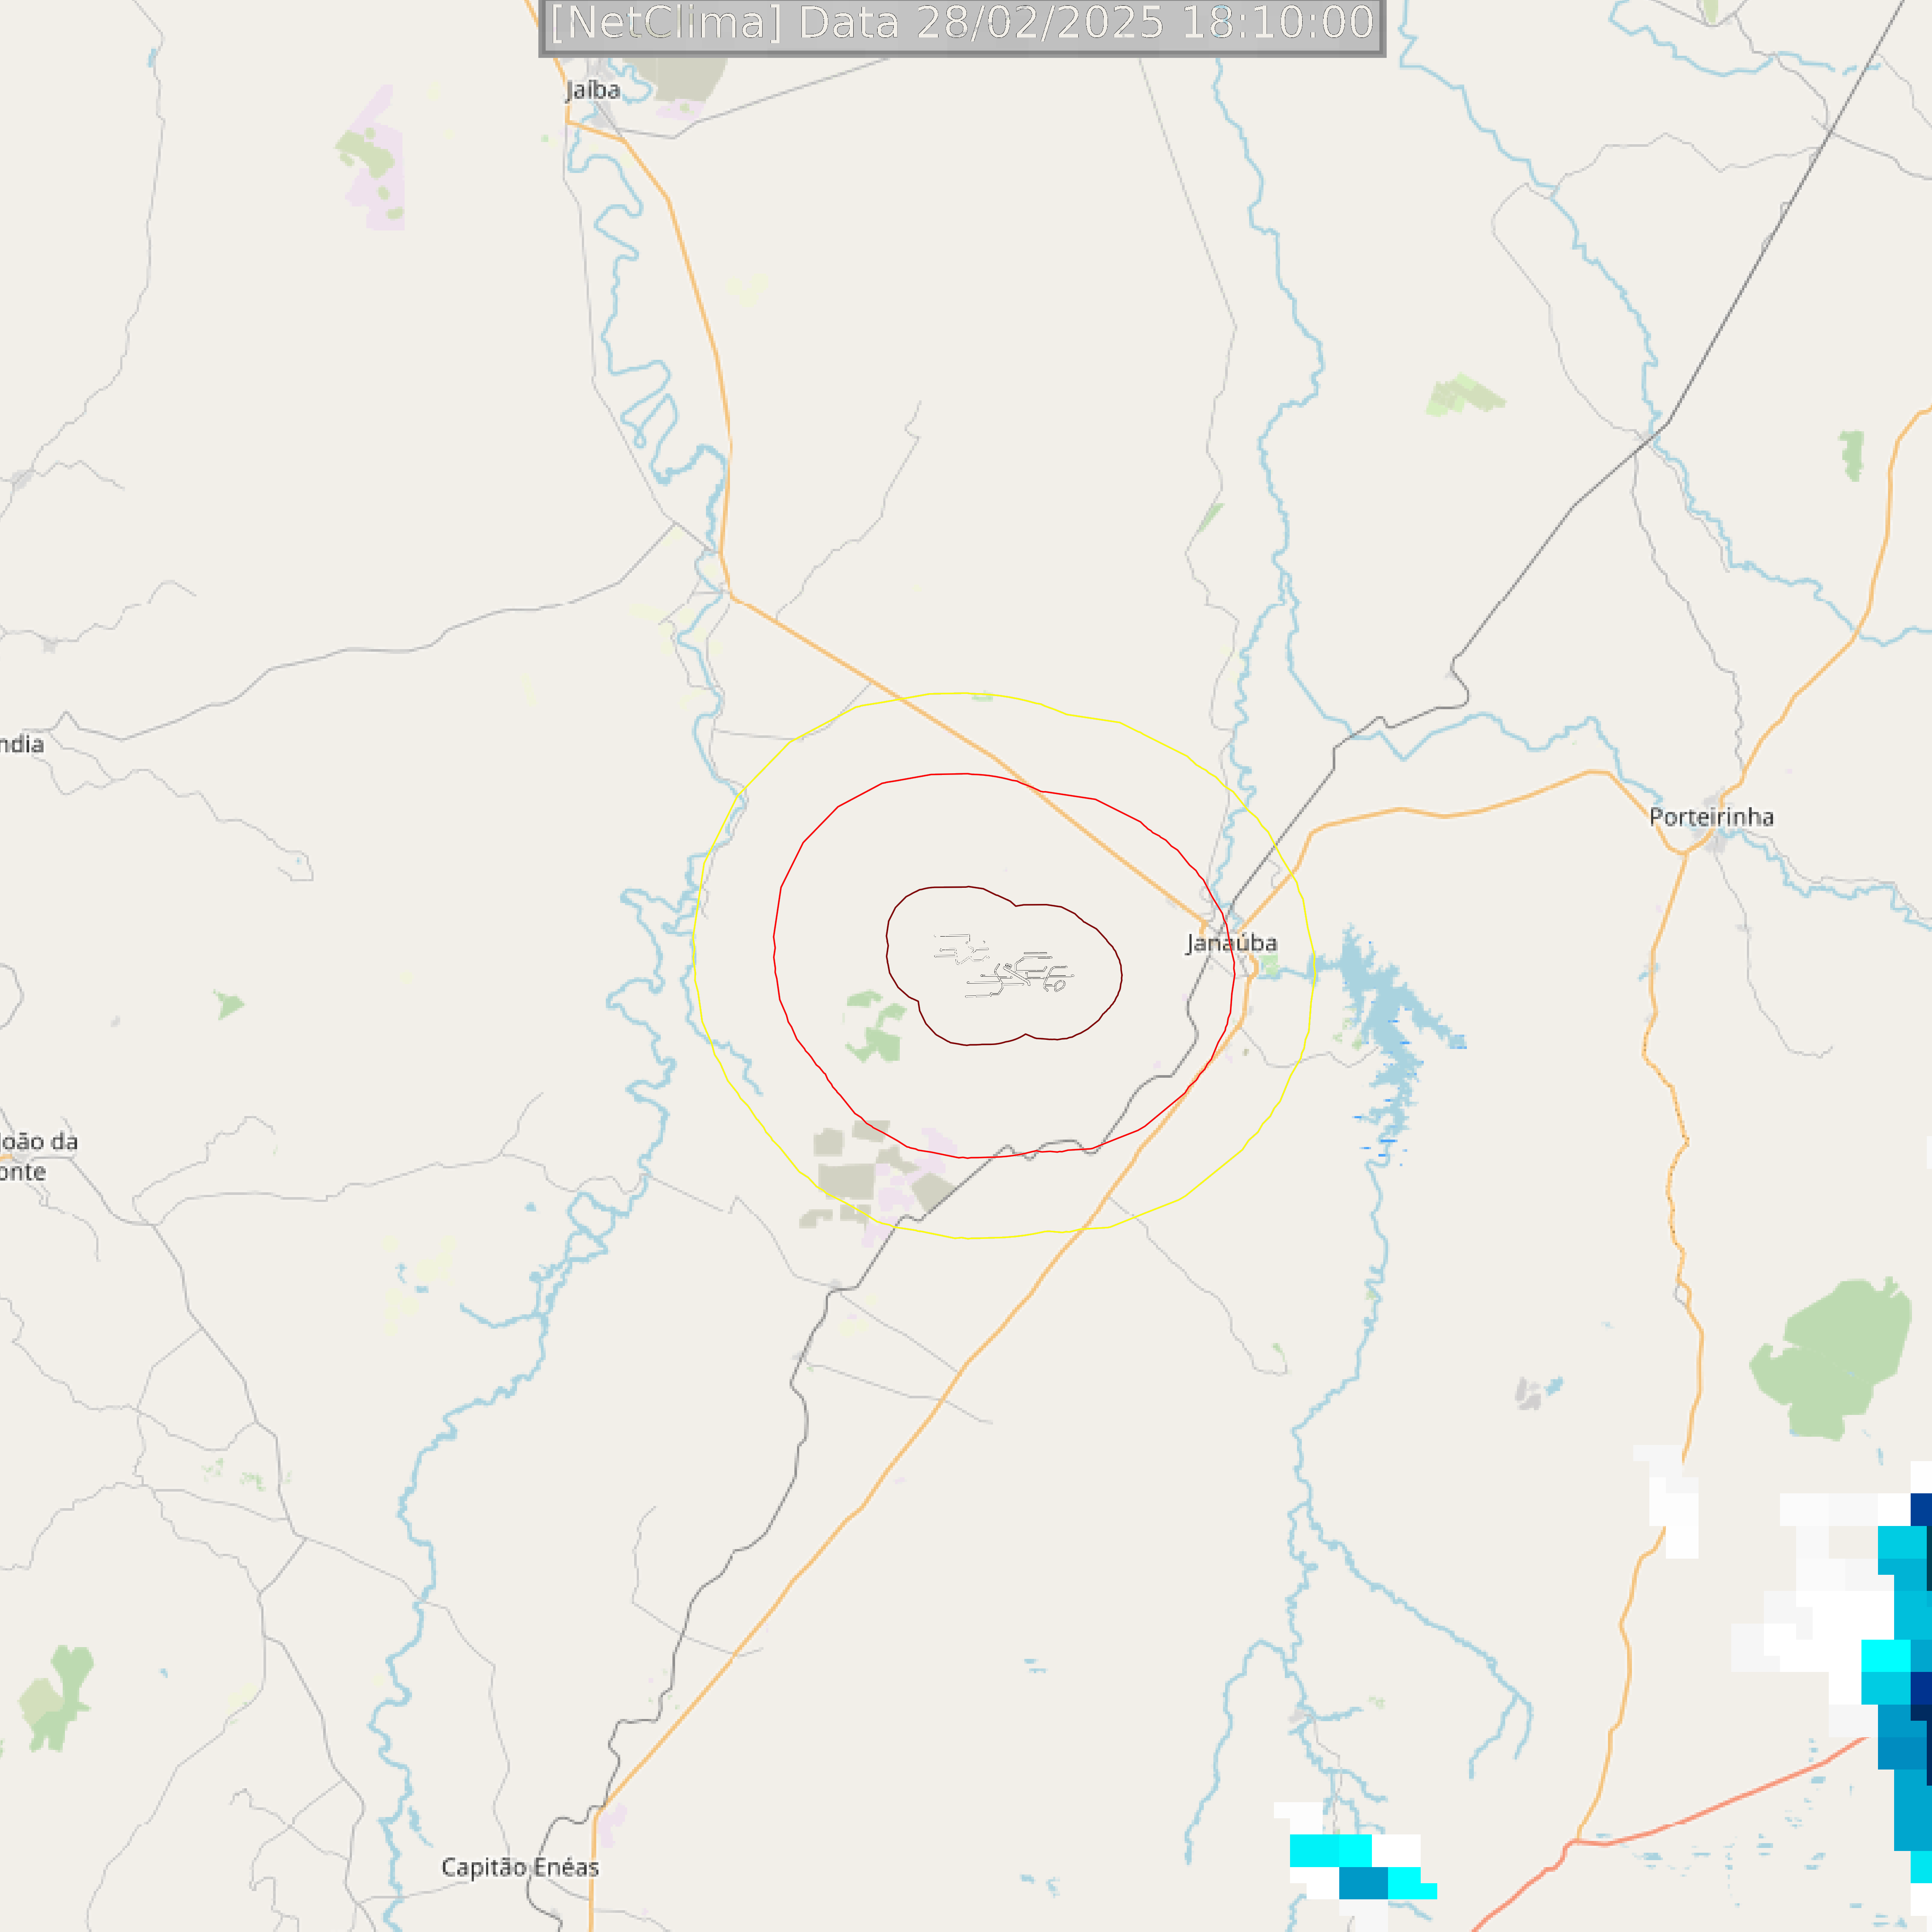The width and height of the screenshot is (1932, 1932).
Task: Click the green patches inside the red ring
Action: (x=875, y=1026)
